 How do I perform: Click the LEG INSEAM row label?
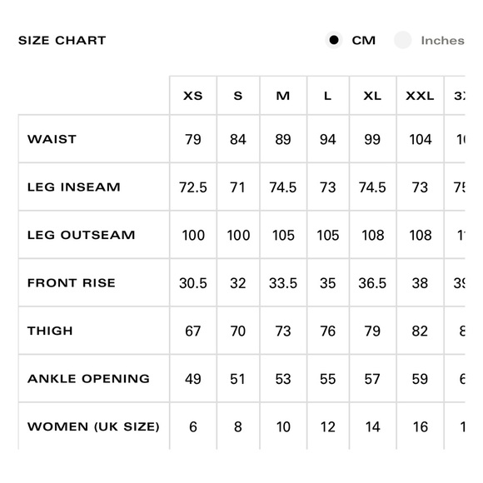coord(74,187)
